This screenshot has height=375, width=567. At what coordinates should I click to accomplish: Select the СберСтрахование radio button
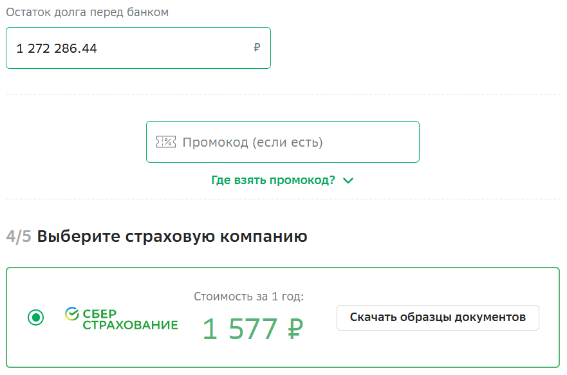click(x=36, y=316)
